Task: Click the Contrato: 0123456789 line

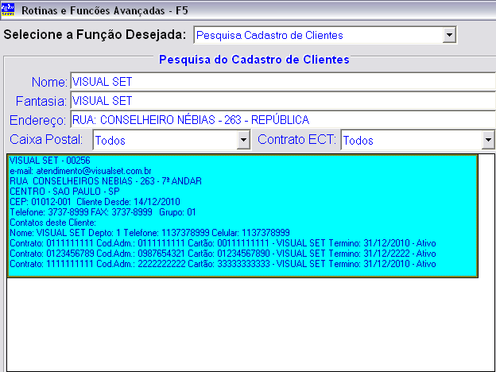Action: click(223, 254)
